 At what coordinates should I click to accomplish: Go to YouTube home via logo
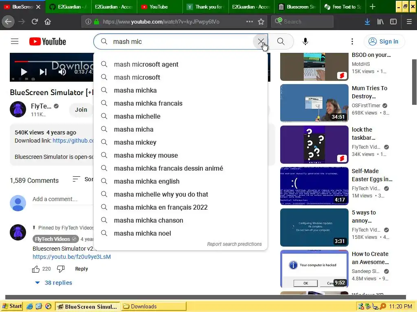pos(48,41)
